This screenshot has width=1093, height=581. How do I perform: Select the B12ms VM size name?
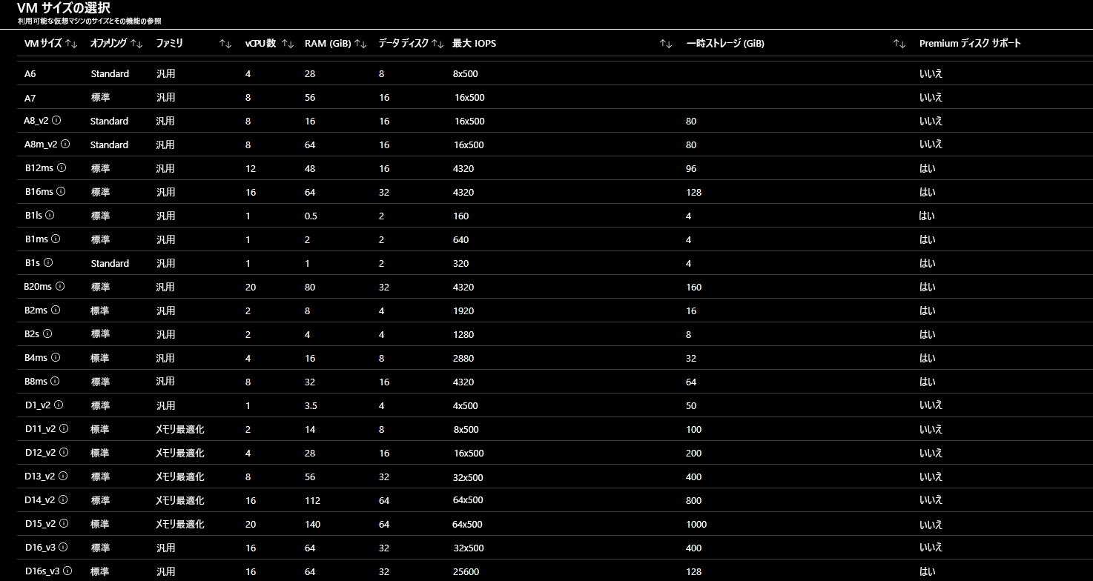(39, 168)
